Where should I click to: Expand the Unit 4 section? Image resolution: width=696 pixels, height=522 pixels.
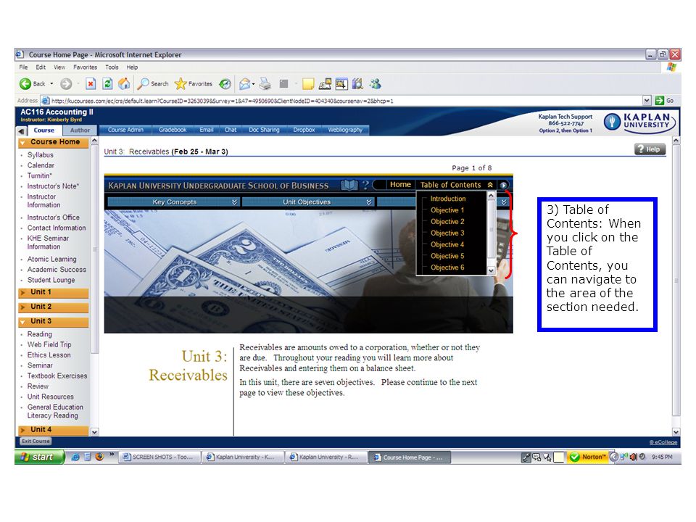click(x=53, y=430)
